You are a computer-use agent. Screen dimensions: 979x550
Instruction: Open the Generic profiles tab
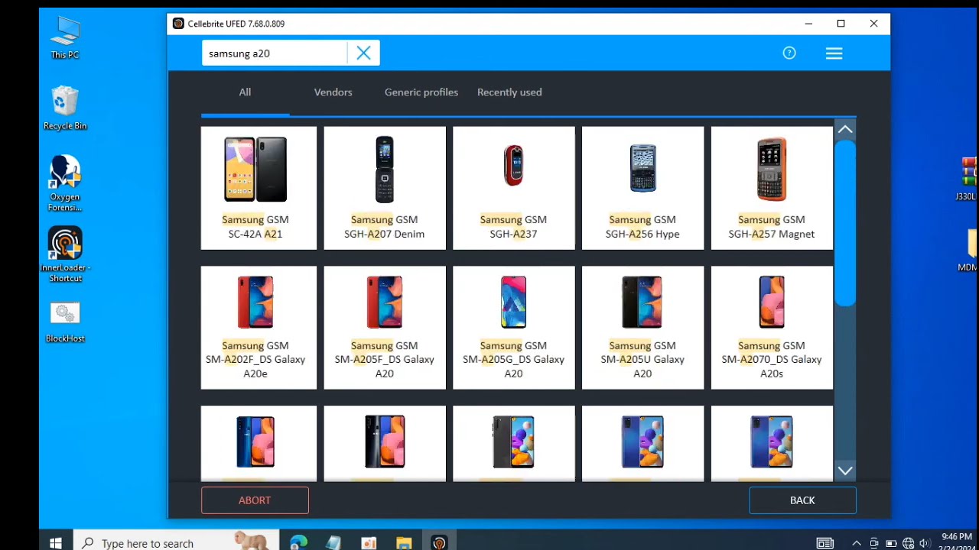[x=421, y=92]
